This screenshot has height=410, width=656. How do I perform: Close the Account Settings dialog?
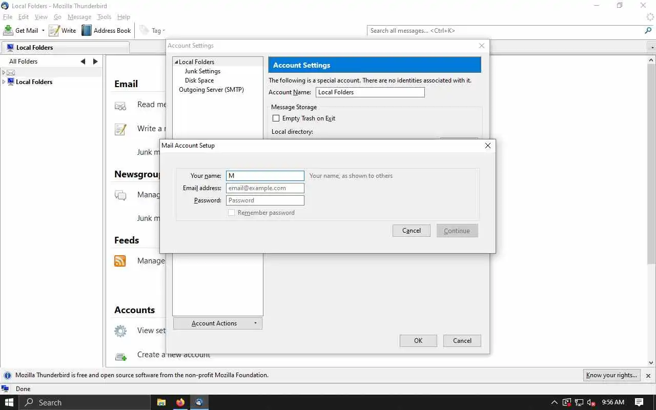click(x=481, y=46)
